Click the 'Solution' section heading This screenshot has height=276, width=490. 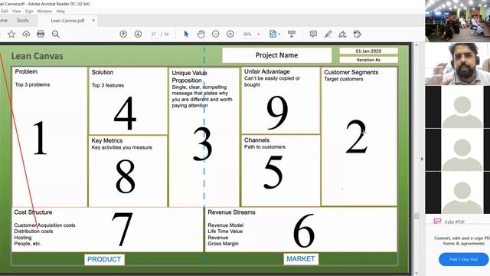(x=103, y=72)
